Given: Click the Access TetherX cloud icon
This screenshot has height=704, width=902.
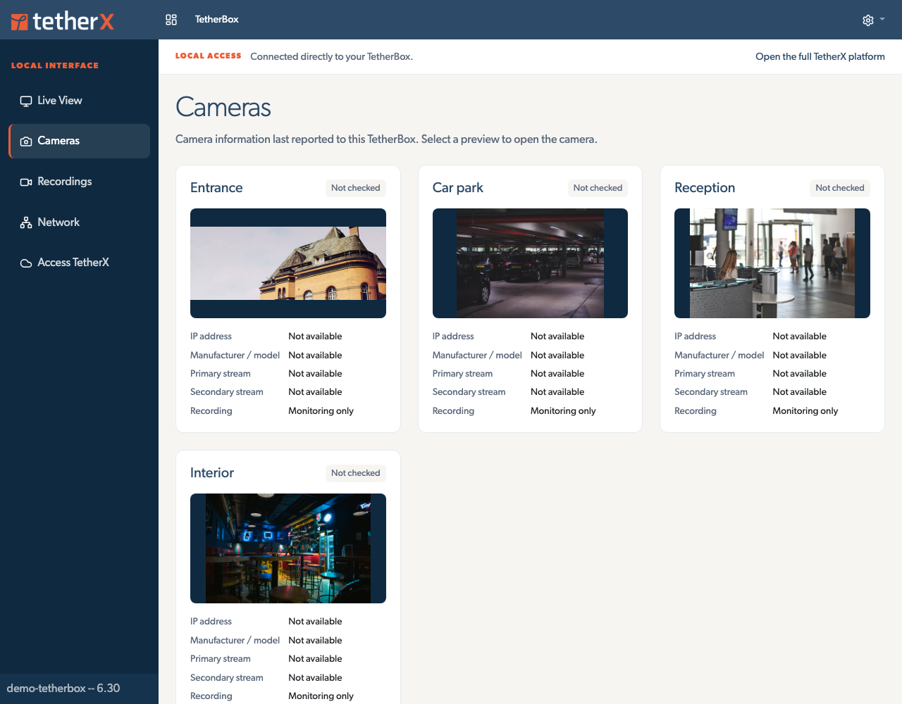Looking at the screenshot, I should tap(26, 263).
